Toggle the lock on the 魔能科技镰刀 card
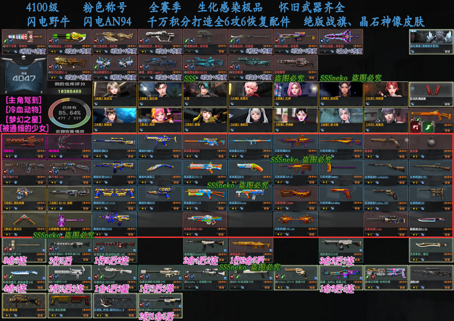The height and width of the screenshot is (321, 454). click(151, 182)
